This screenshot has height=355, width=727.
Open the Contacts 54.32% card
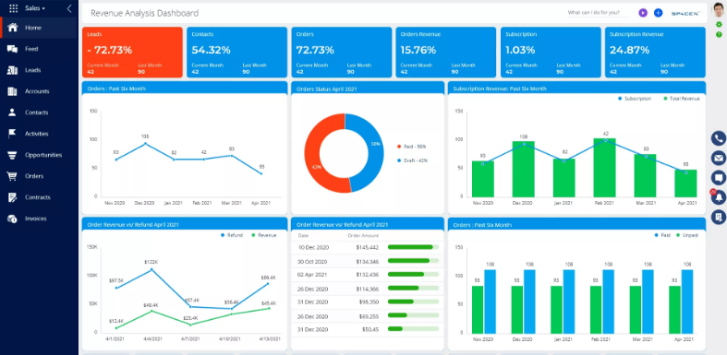[236, 53]
